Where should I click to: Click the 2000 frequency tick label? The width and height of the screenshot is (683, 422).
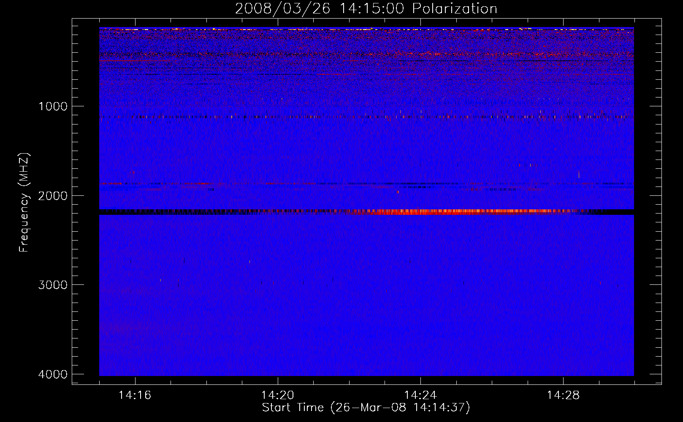click(53, 196)
